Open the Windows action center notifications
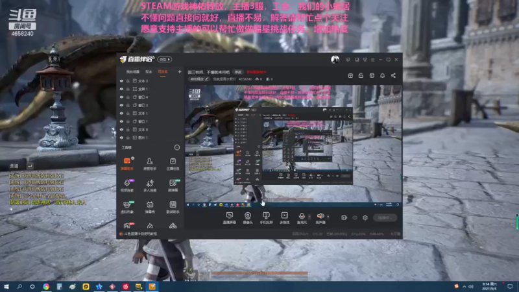Image resolution: width=519 pixels, height=292 pixels. [x=510, y=286]
